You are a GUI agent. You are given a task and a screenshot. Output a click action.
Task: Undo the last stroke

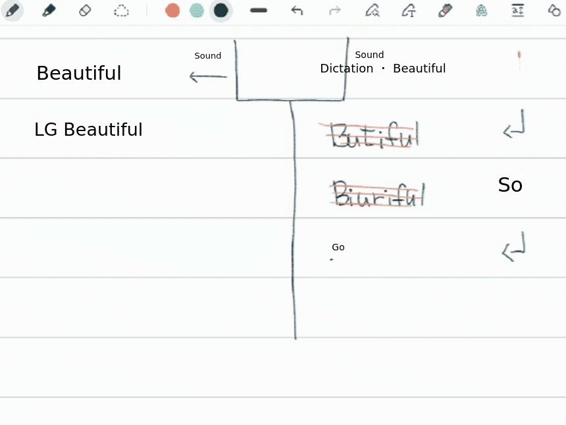[x=297, y=11]
